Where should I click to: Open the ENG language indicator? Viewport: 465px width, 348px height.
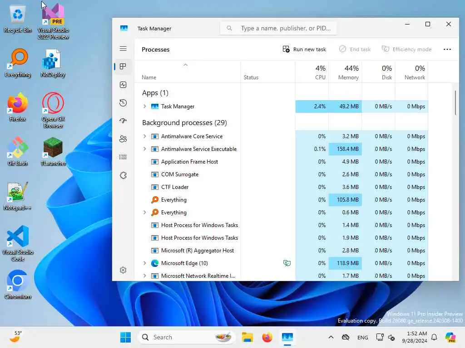click(363, 337)
